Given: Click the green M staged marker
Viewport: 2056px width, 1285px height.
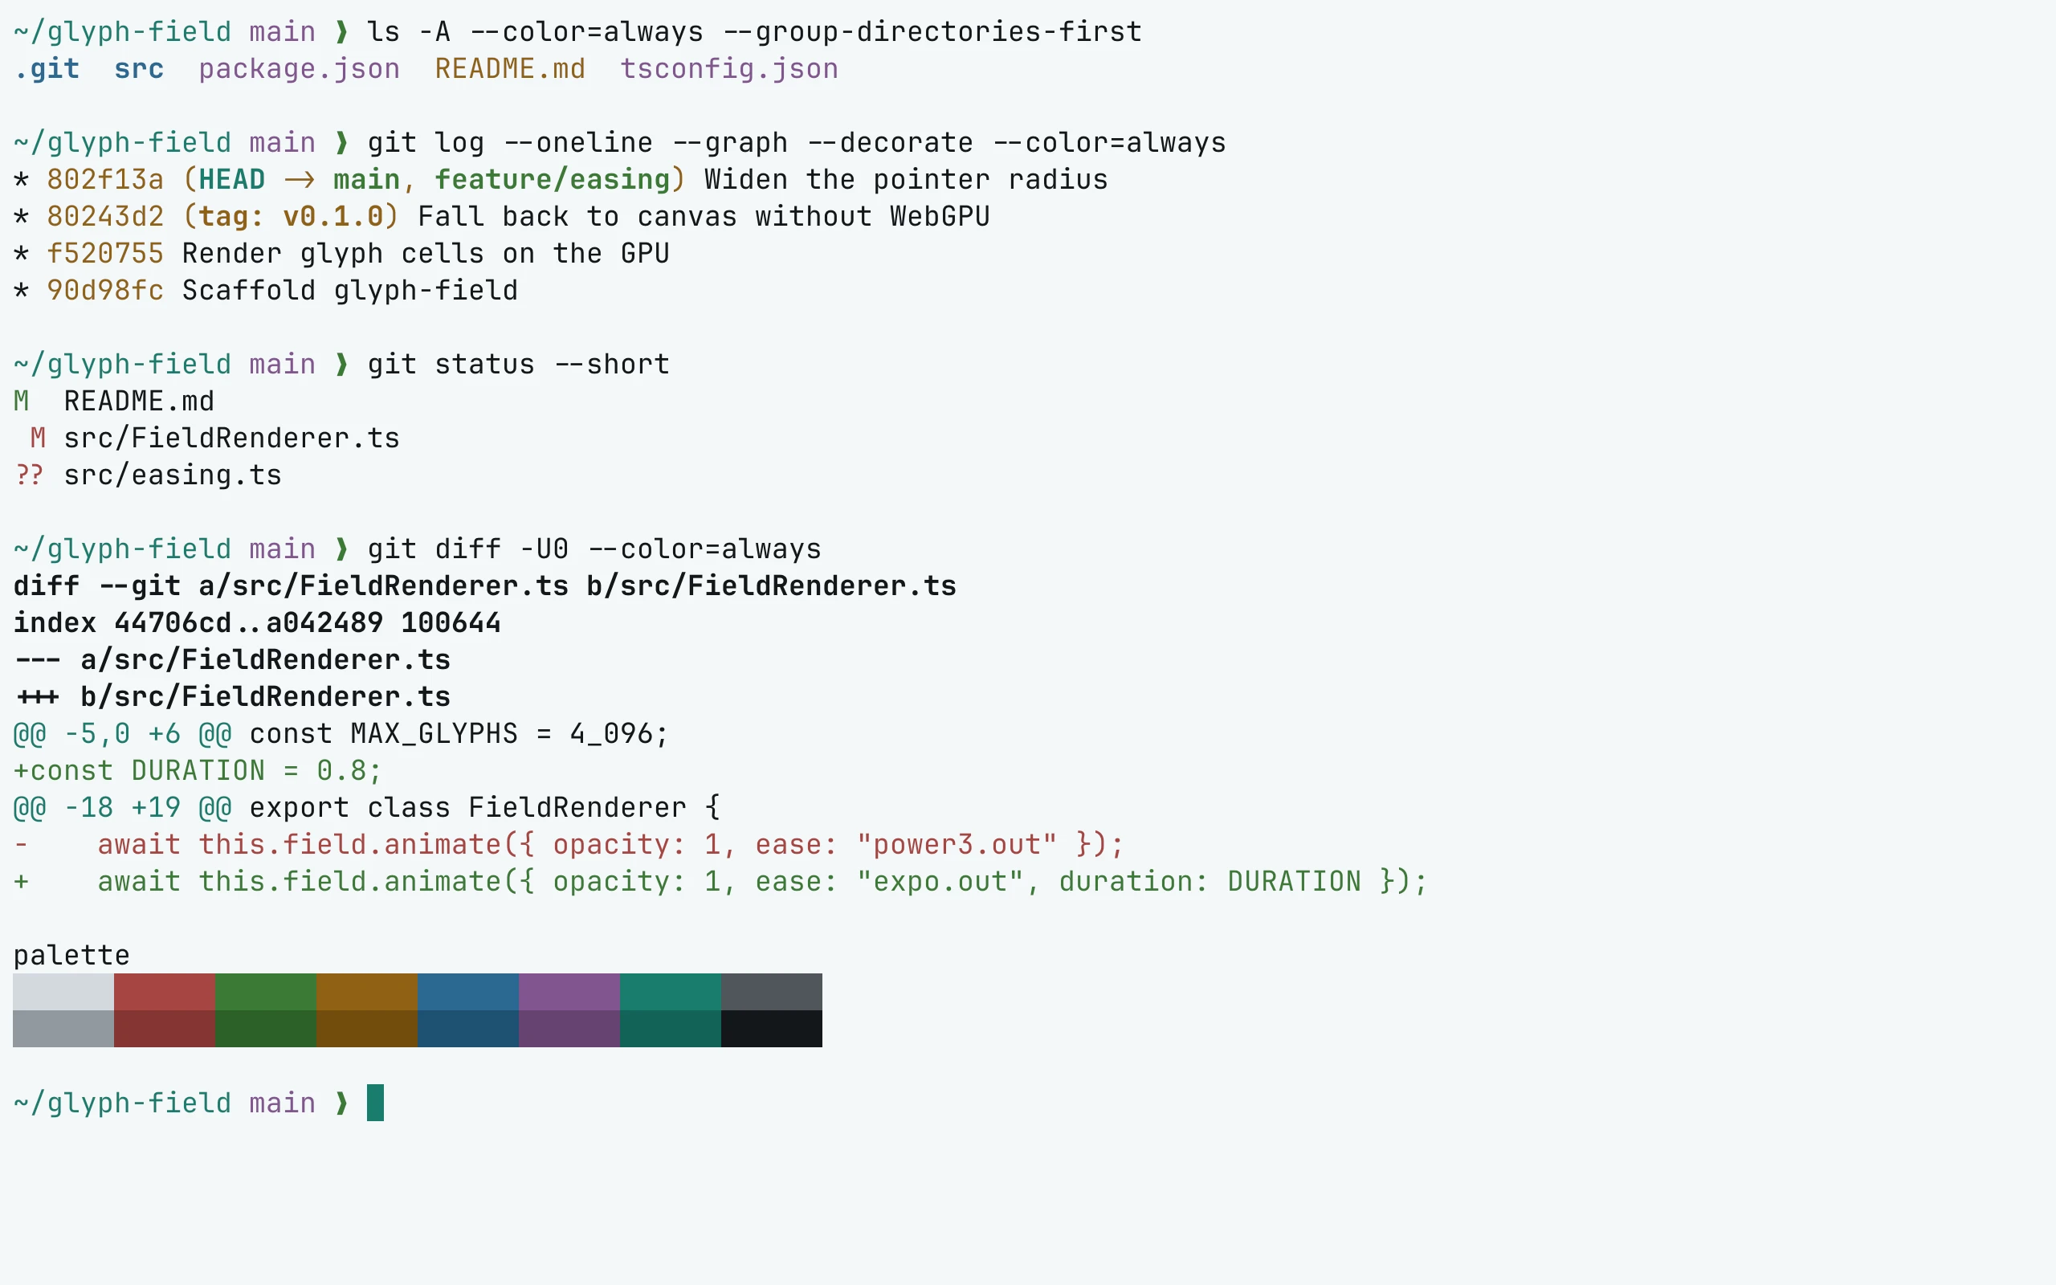Looking at the screenshot, I should point(21,401).
